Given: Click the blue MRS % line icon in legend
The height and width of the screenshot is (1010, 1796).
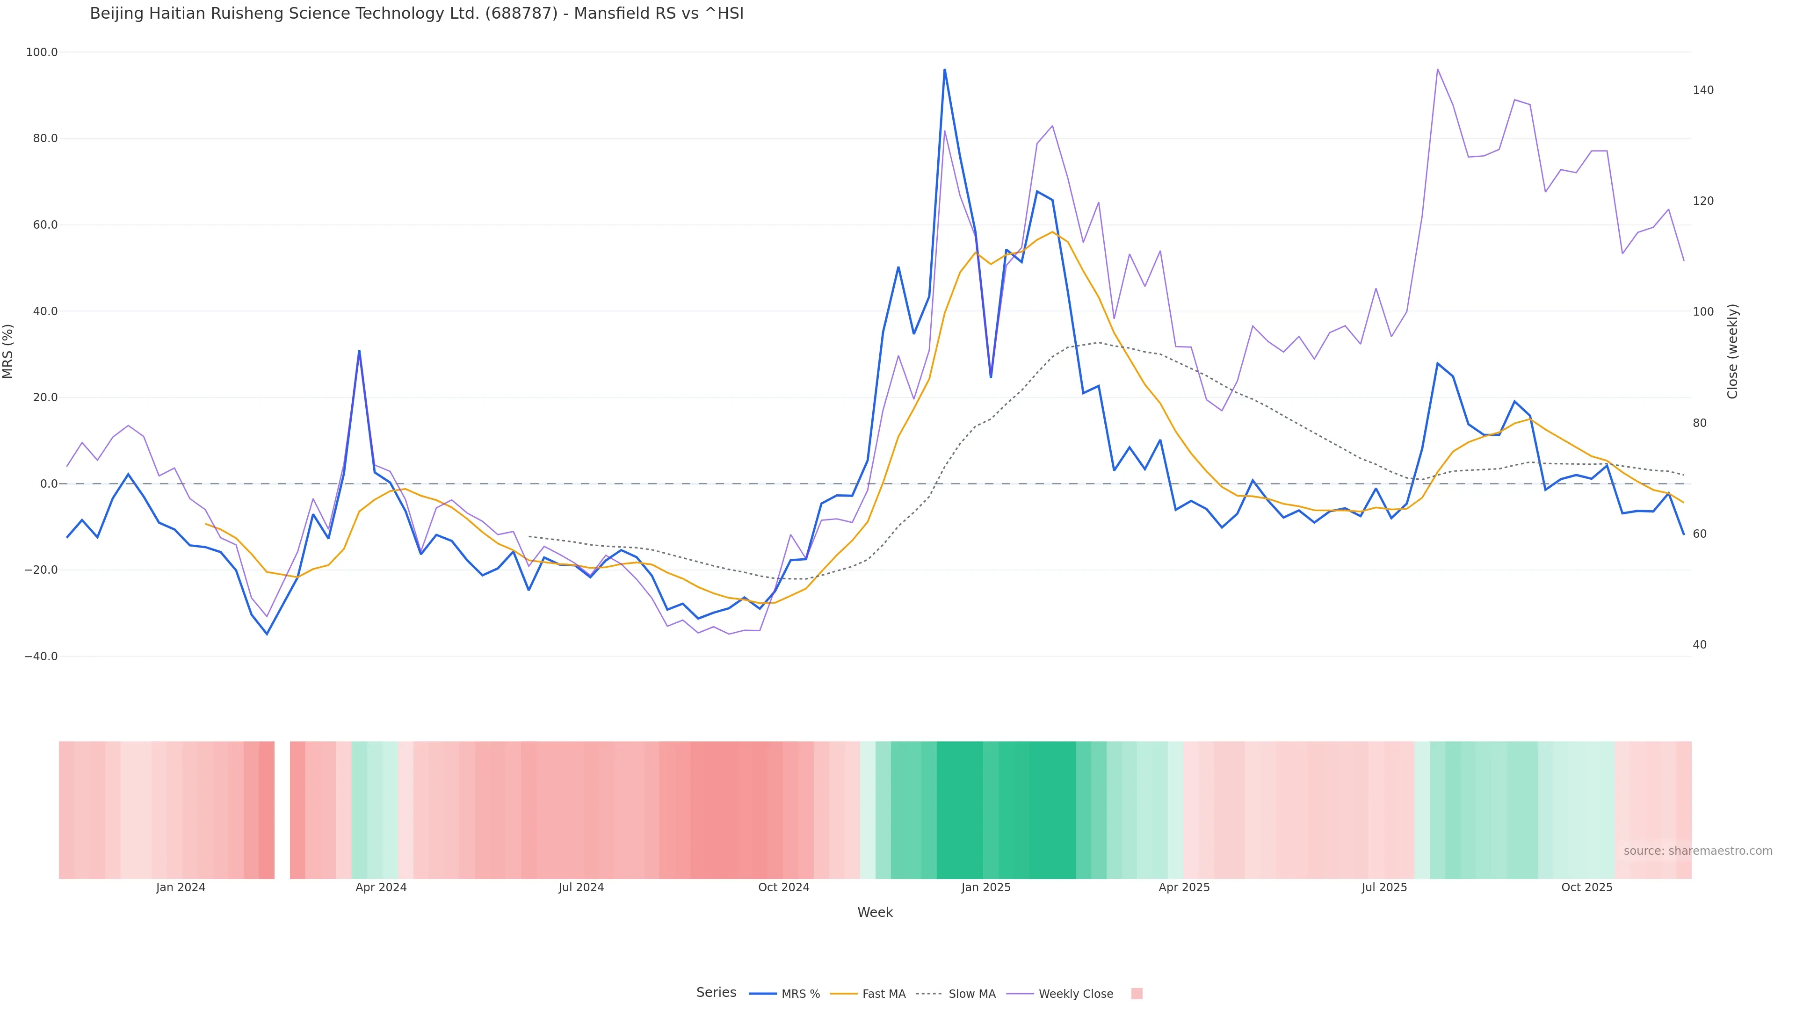Looking at the screenshot, I should [x=762, y=994].
